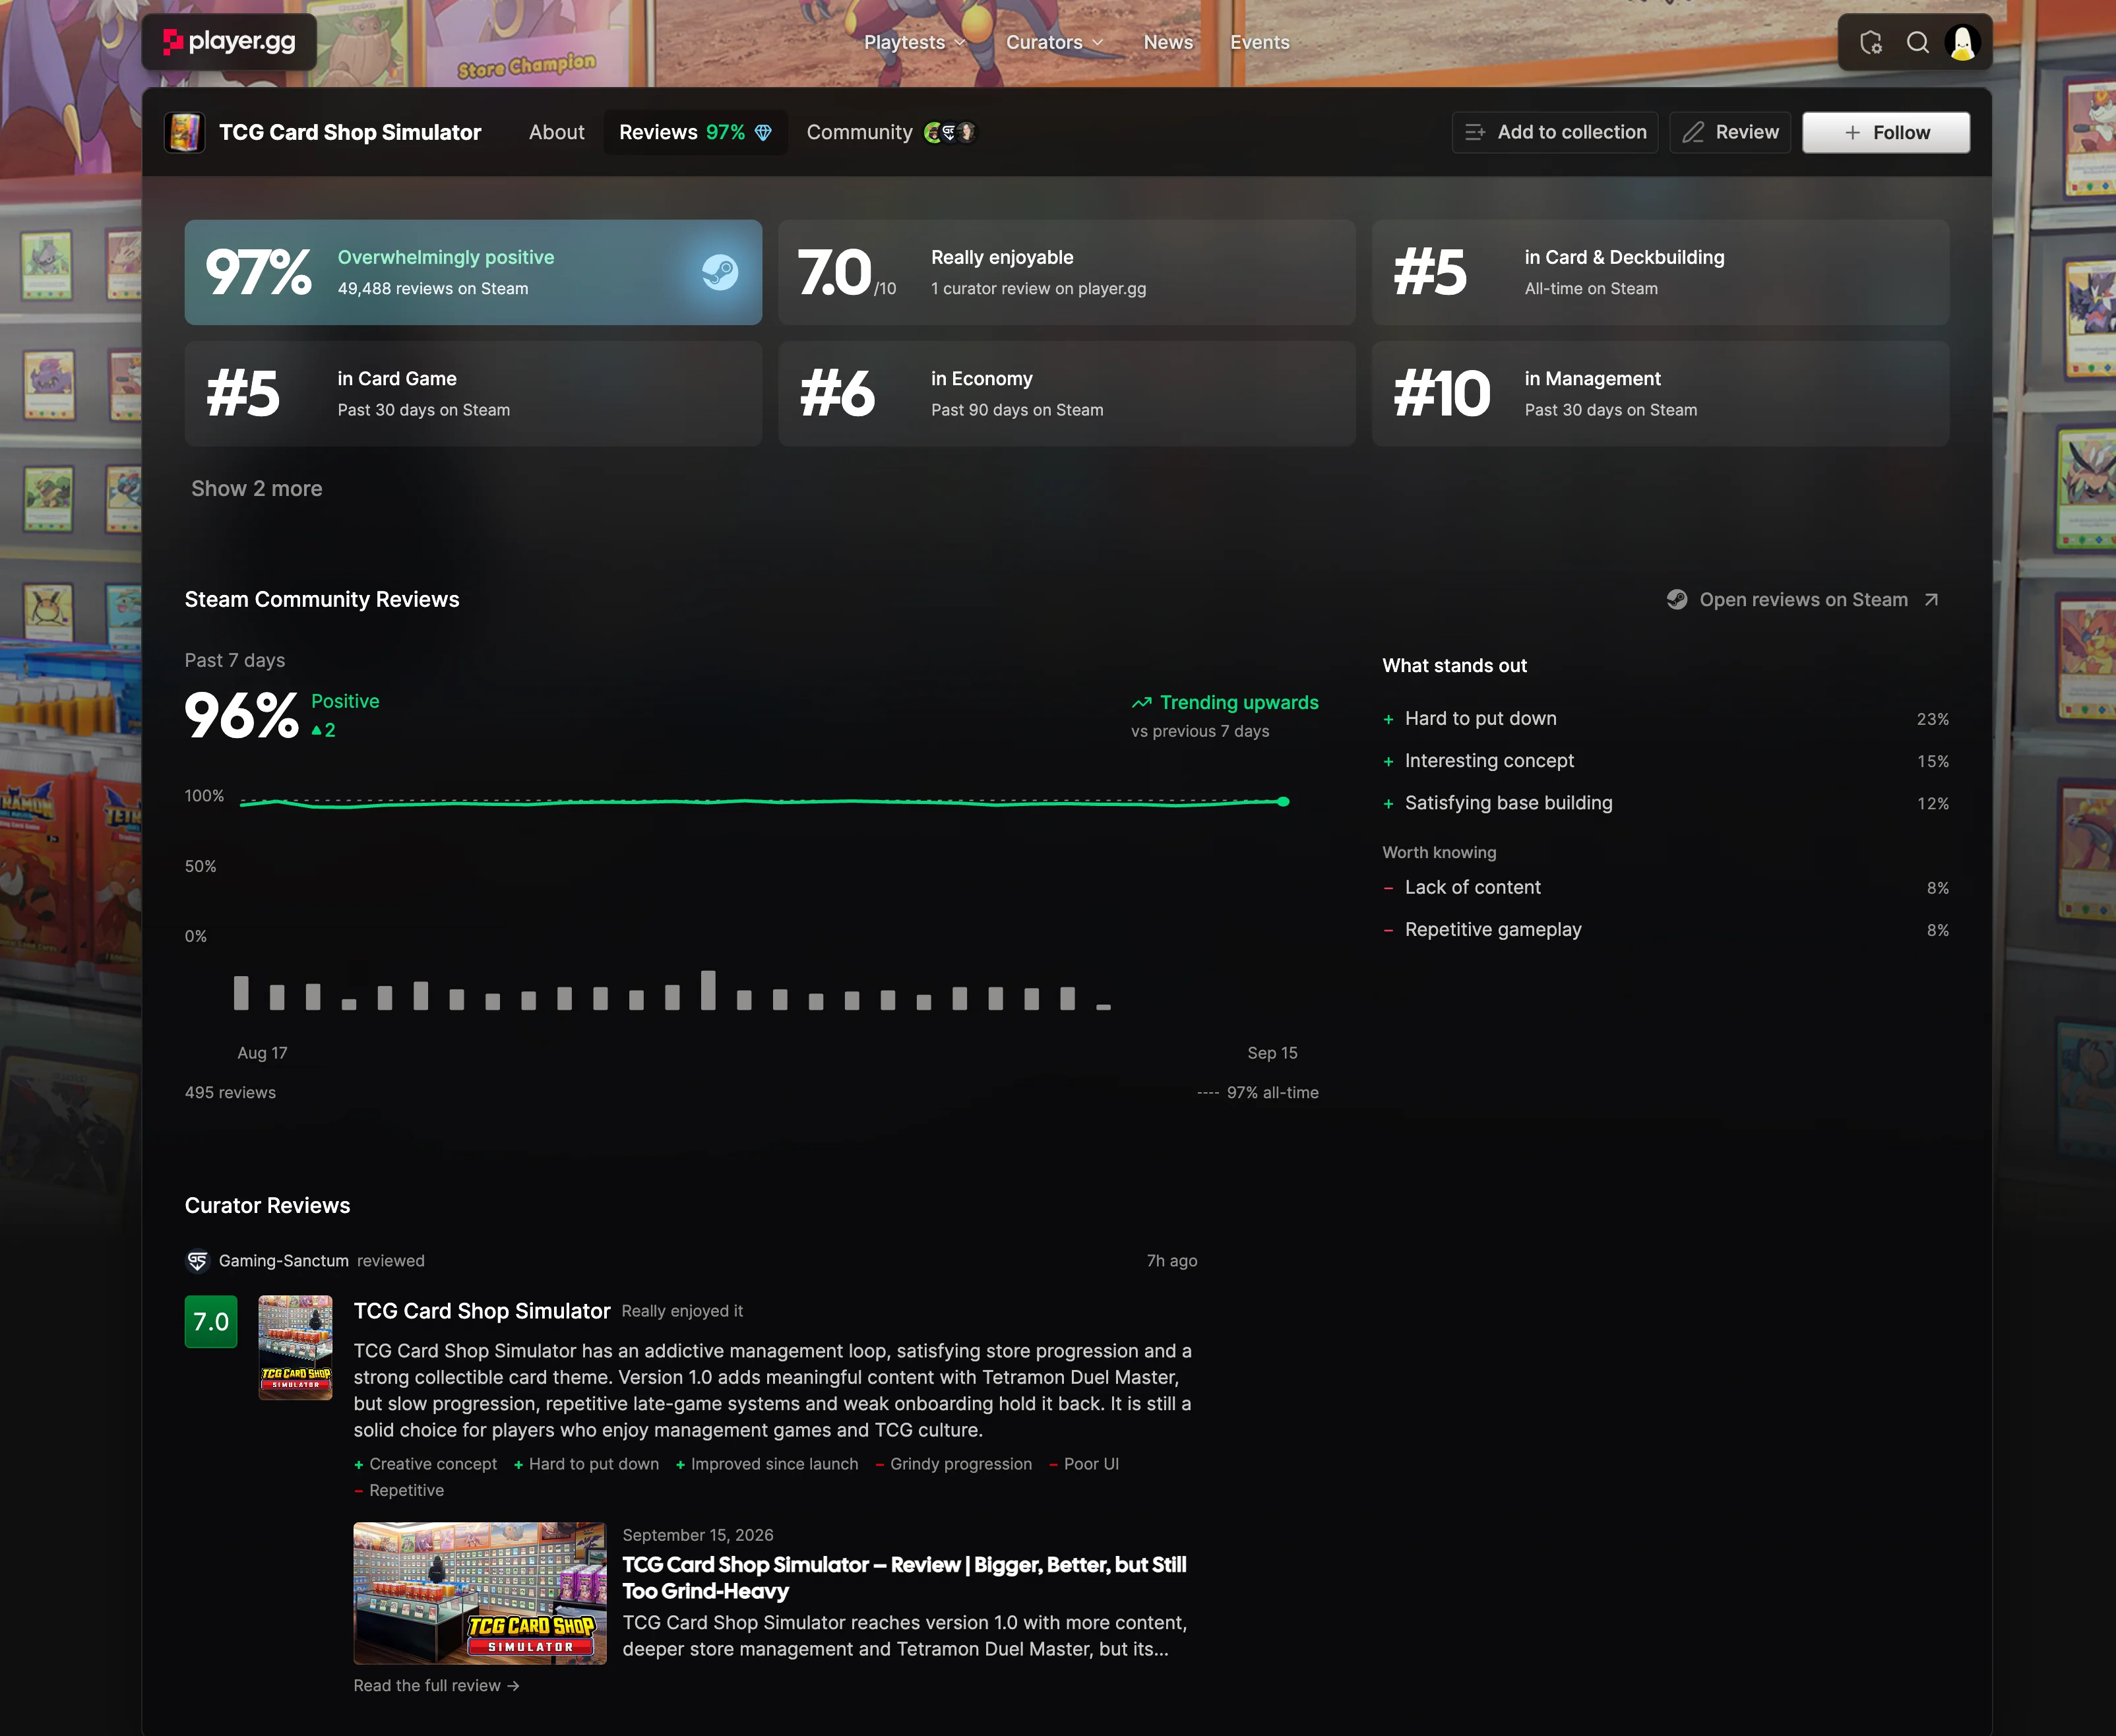
Task: Click the Trending upwards arrow icon
Action: pyautogui.click(x=1141, y=703)
